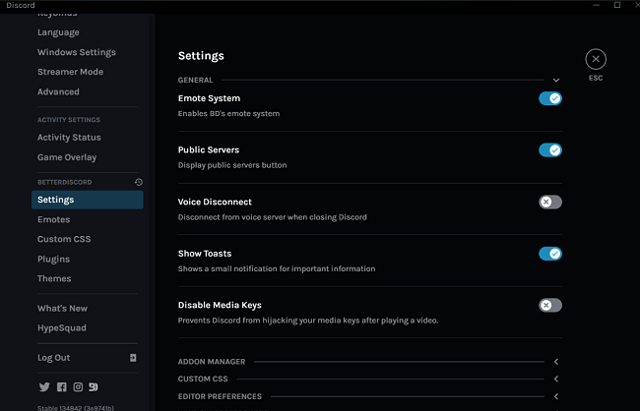
Task: Expand the Custom CSS settings section
Action: pos(556,379)
